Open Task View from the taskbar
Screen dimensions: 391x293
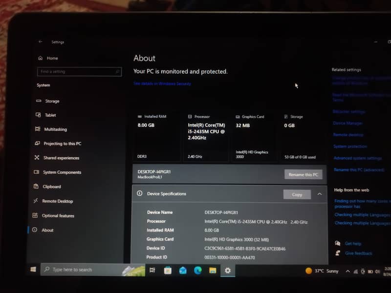(x=152, y=270)
